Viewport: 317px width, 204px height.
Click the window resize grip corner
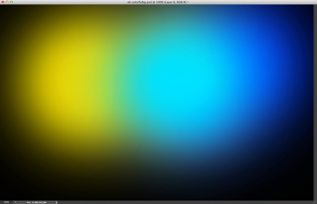click(315, 202)
